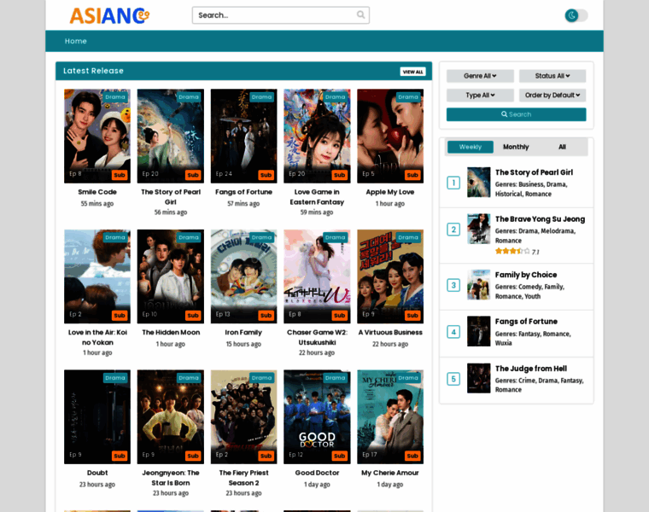649x512 pixels.
Task: Click Chaser Game W2: Utsukushiki title
Action: click(317, 337)
